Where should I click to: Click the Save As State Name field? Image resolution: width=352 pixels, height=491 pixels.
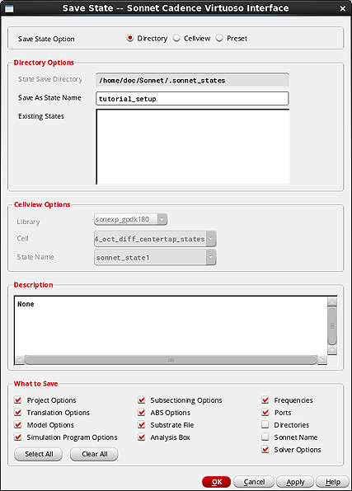192,99
